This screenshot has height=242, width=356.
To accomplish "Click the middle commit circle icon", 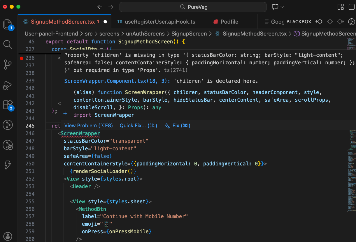I will tap(330, 22).
